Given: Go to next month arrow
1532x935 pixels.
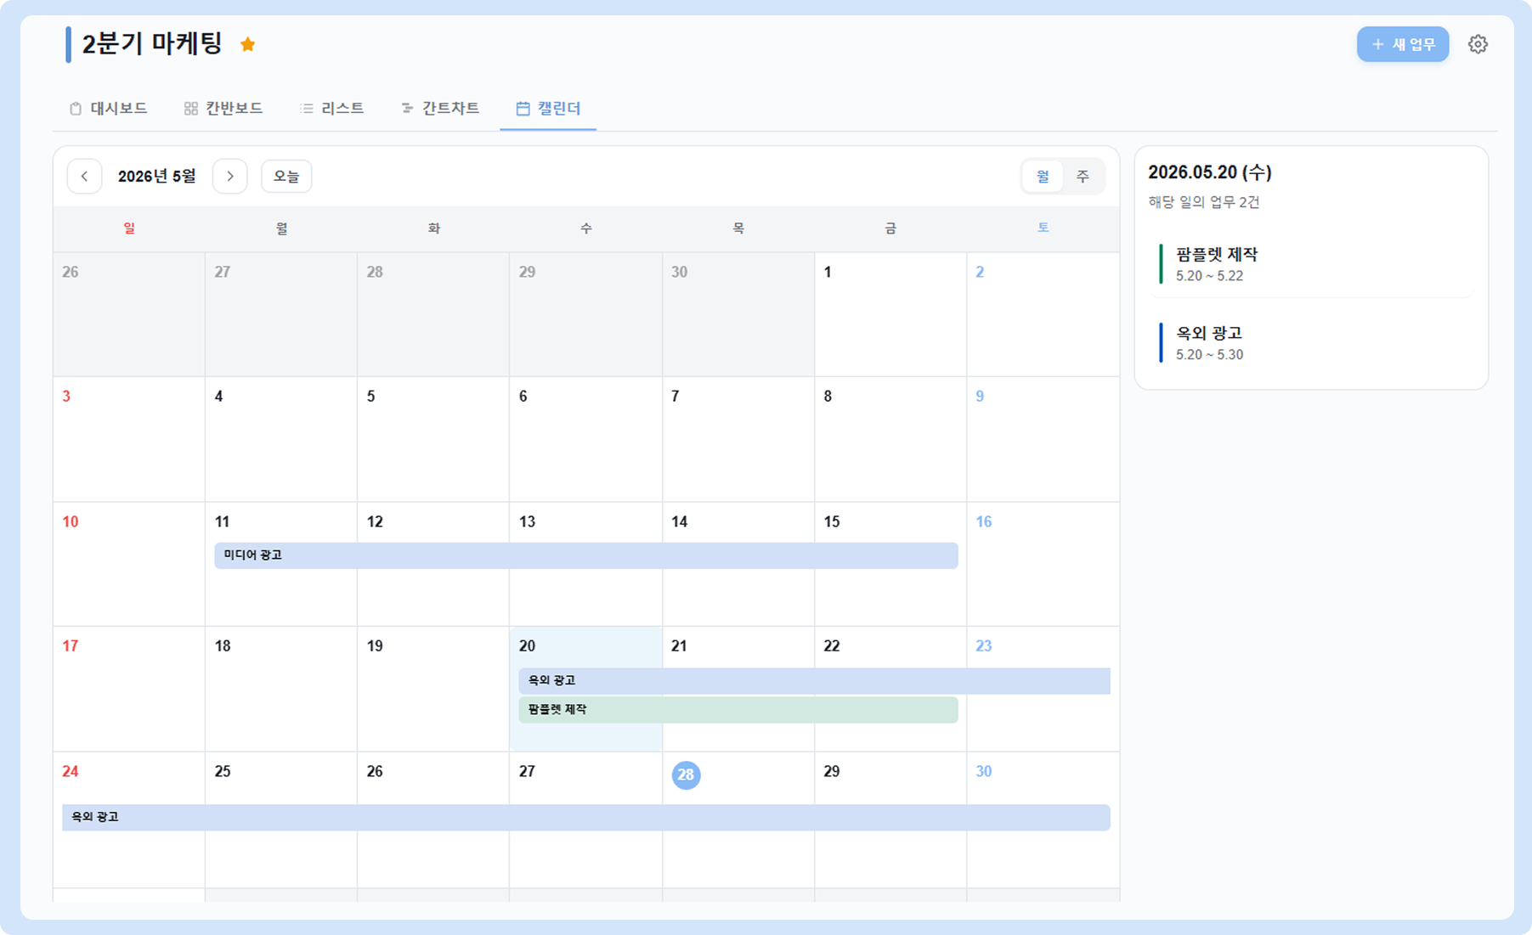Looking at the screenshot, I should [x=229, y=177].
